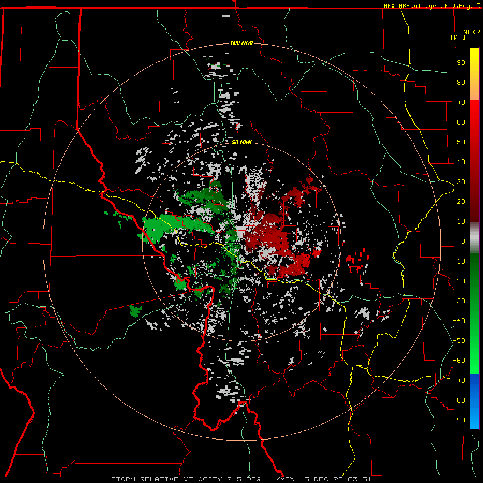This screenshot has width=483, height=483.
Task: Click the -60 value on velocity scale
Action: coord(459,361)
